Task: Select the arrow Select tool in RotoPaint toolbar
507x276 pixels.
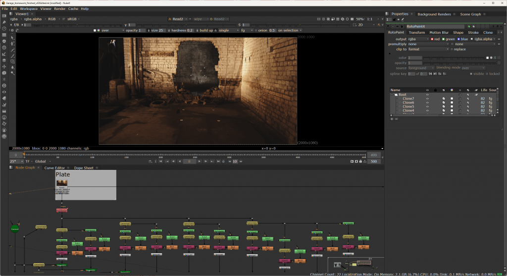Action: [x=12, y=38]
